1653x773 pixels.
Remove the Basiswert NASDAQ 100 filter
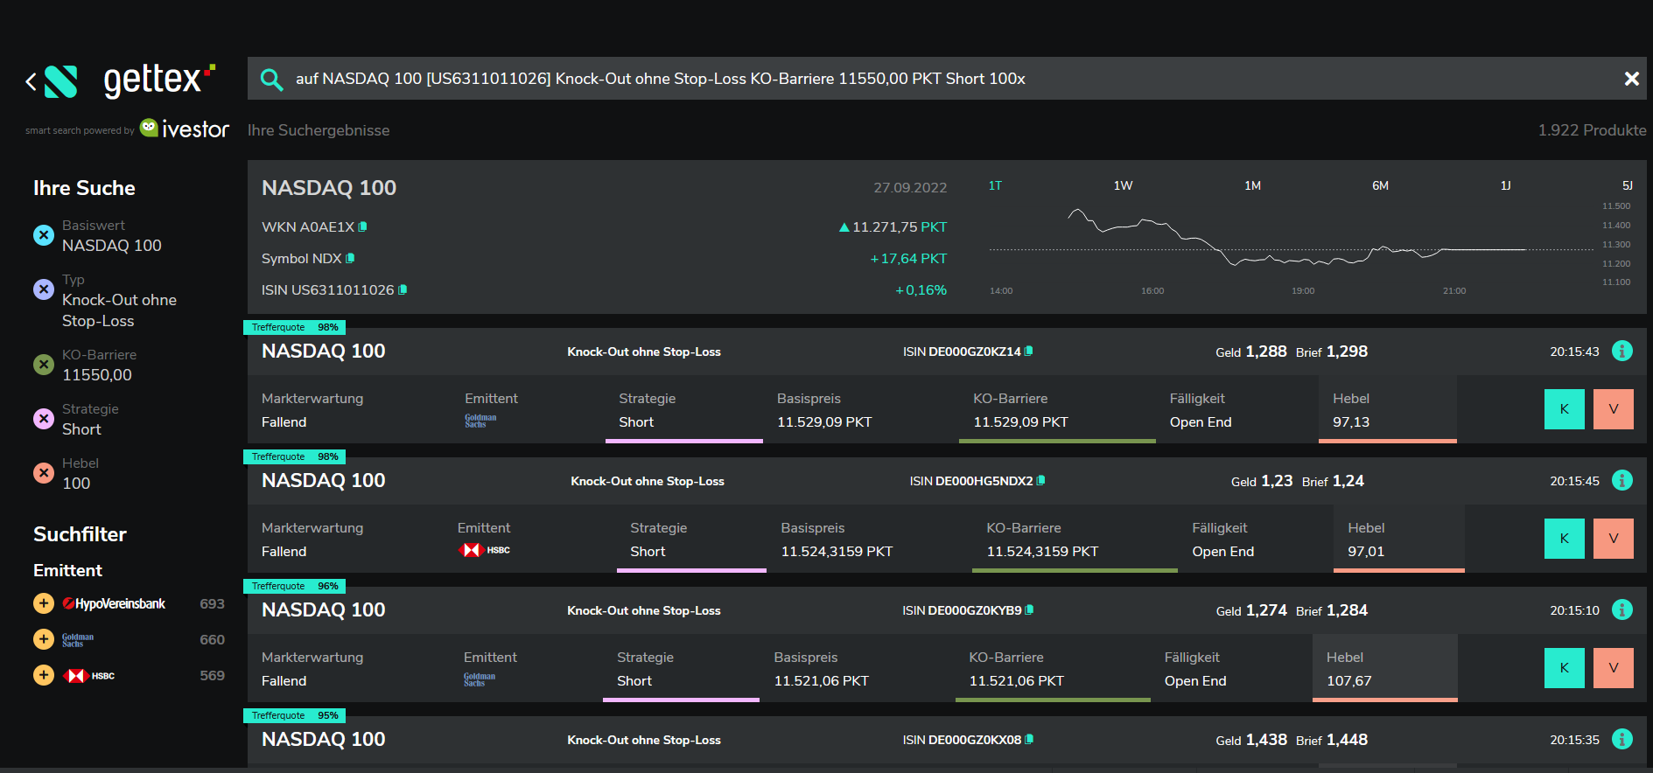(x=44, y=235)
